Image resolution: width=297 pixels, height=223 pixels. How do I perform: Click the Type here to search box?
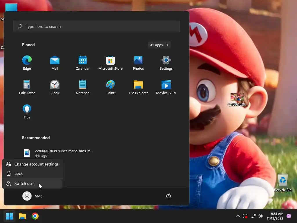click(x=96, y=26)
